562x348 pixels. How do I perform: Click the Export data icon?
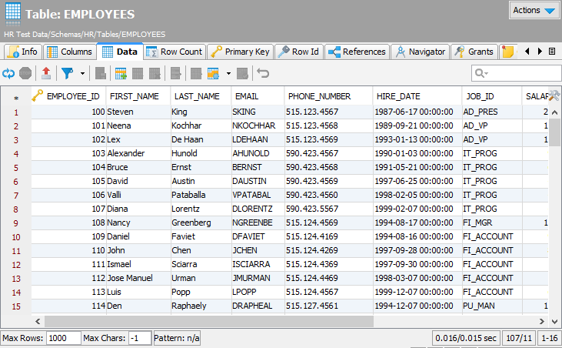click(x=46, y=73)
